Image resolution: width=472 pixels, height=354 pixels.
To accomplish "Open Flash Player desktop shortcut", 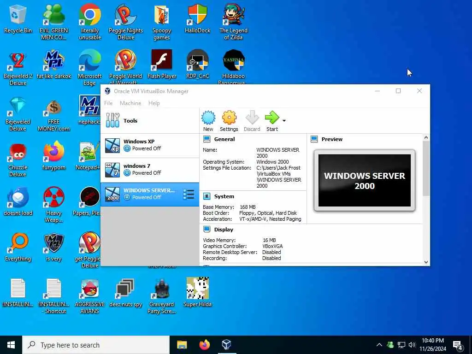I will 162,65.
